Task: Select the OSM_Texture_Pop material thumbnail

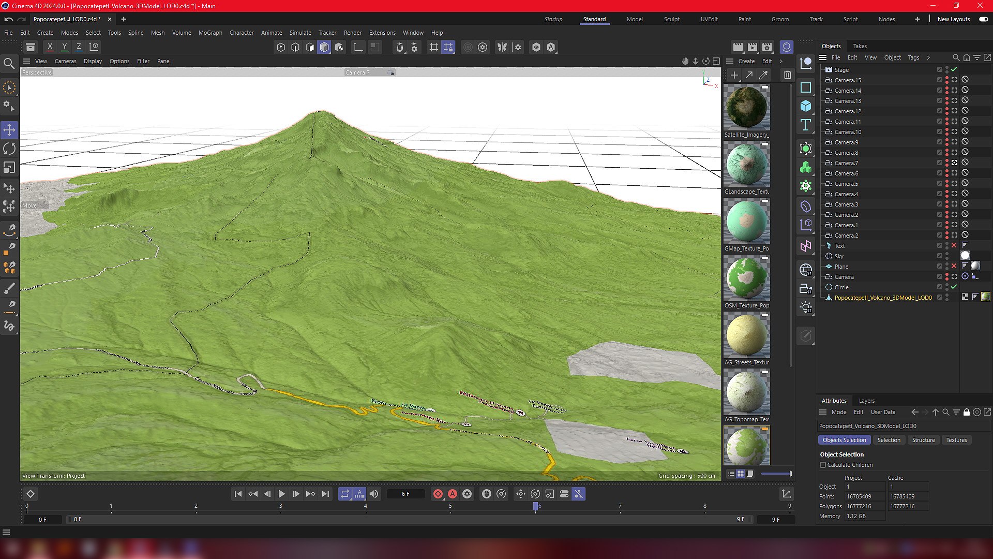Action: (x=746, y=278)
